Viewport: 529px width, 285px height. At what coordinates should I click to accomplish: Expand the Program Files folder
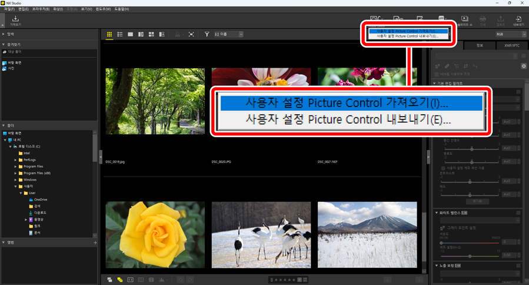[x=15, y=167]
